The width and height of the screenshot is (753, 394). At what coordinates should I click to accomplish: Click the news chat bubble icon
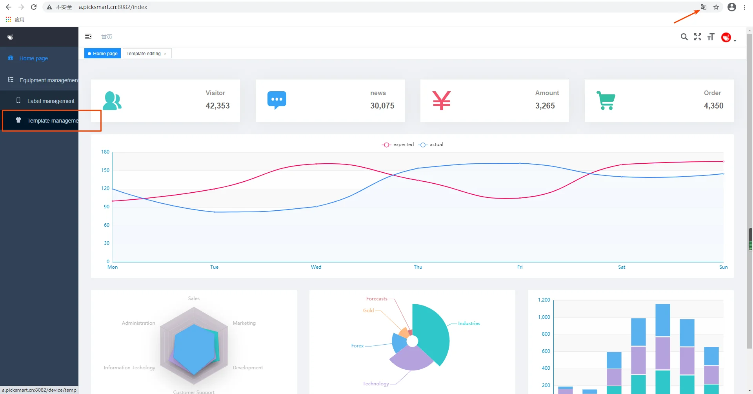277,100
